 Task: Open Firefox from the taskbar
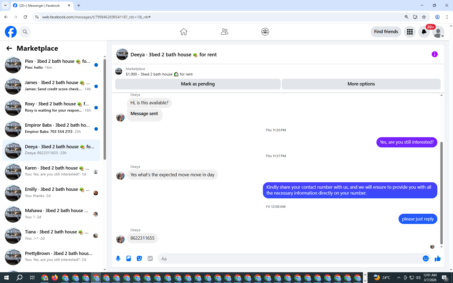point(55,278)
